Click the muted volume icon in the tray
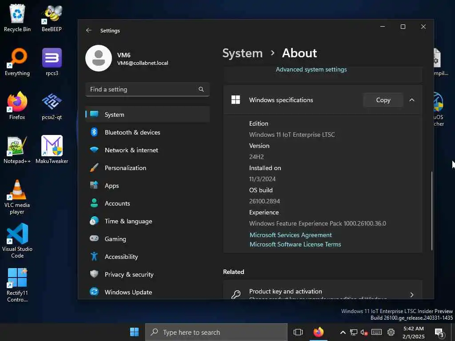 [x=364, y=332]
